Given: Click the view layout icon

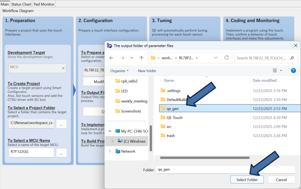Looking at the screenshot, I should pyautogui.click(x=275, y=71).
